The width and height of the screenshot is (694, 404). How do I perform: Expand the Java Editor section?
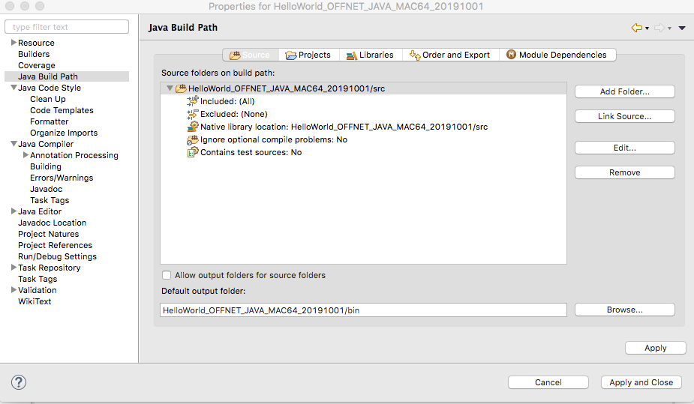[14, 211]
